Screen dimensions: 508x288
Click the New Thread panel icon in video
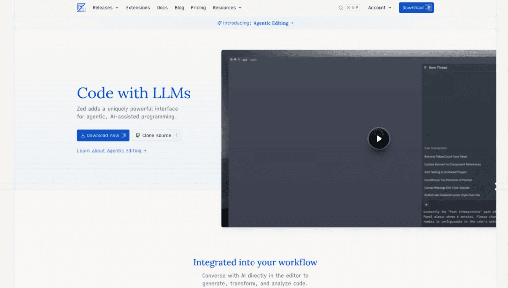point(425,68)
